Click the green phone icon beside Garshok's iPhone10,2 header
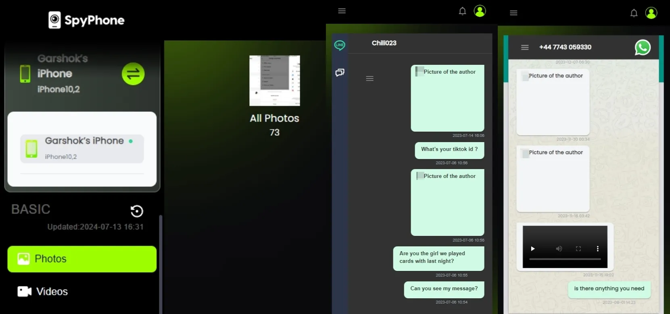 (25, 74)
